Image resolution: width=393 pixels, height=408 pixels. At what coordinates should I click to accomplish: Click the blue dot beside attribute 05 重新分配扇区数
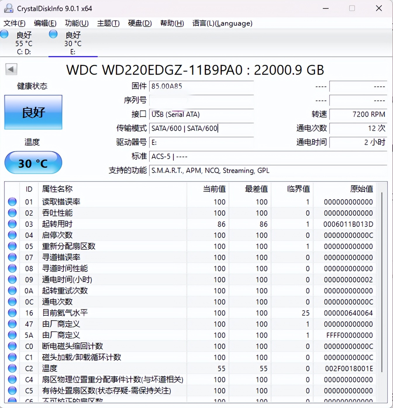pos(12,246)
